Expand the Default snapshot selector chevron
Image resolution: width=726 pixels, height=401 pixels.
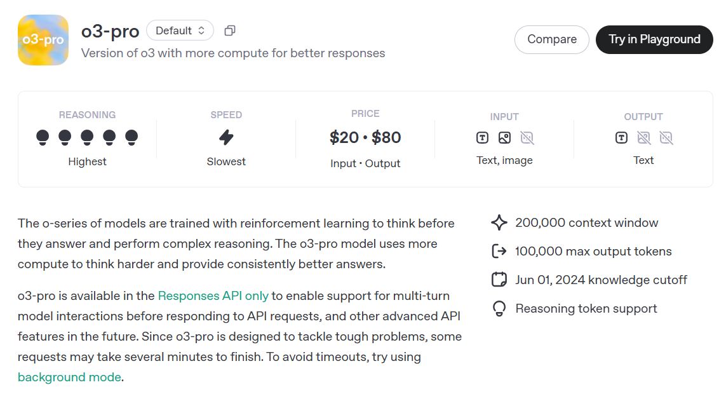(201, 30)
